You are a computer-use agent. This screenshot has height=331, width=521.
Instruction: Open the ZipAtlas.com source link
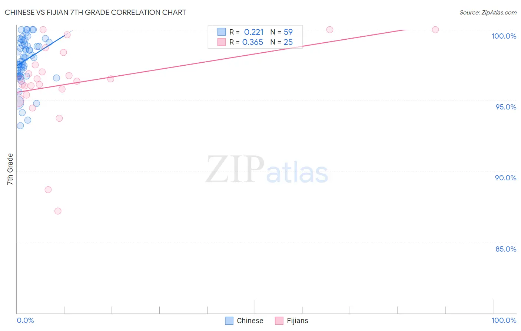coord(488,13)
